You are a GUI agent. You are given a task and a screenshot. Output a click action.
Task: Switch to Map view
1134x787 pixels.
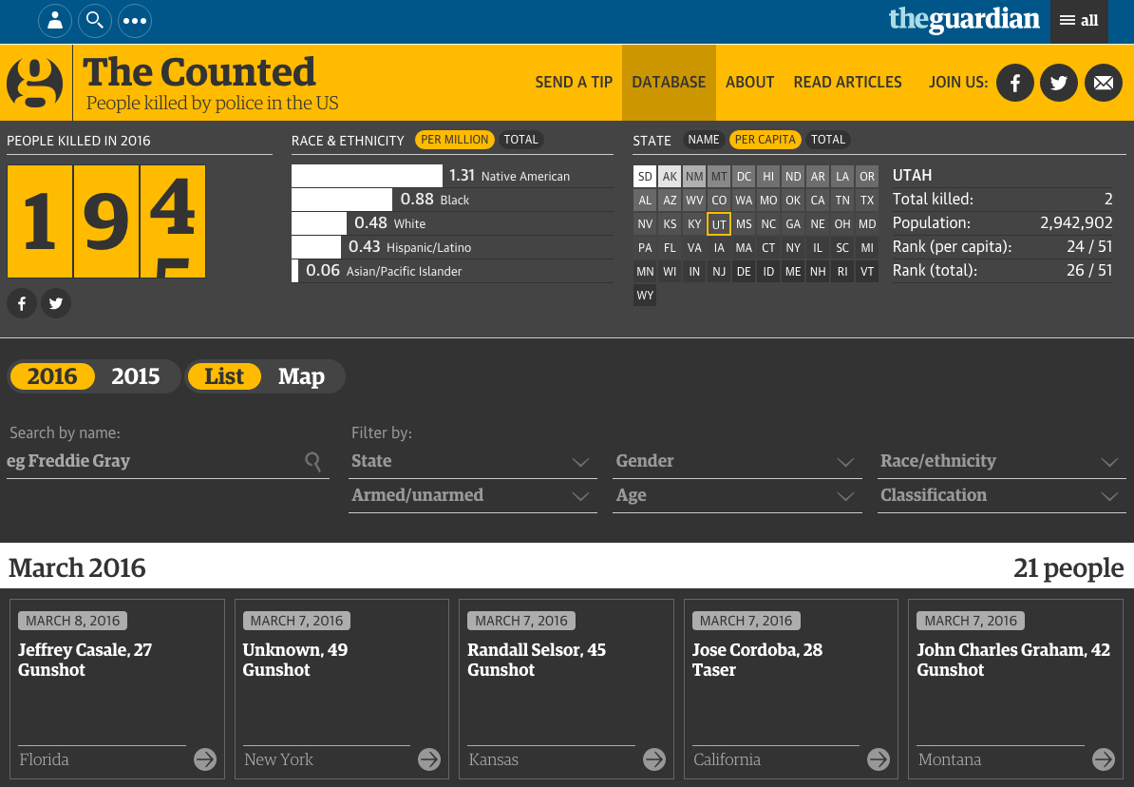point(302,376)
